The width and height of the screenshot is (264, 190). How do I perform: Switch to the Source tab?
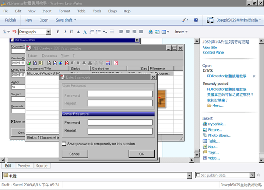pyautogui.click(x=42, y=166)
